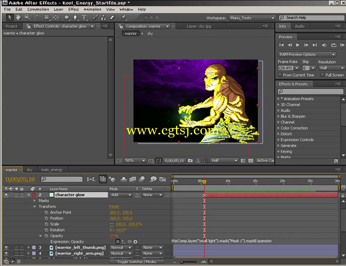Click Toggle Switches / Modes button
Screen dimensions: 346x266
(137, 262)
